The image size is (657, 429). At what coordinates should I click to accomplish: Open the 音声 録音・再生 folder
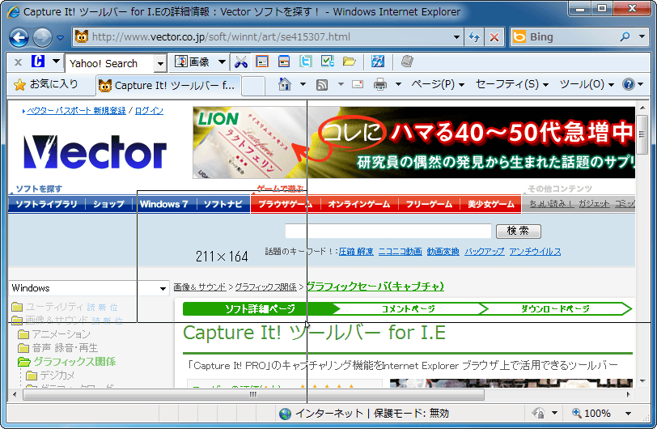(x=57, y=348)
